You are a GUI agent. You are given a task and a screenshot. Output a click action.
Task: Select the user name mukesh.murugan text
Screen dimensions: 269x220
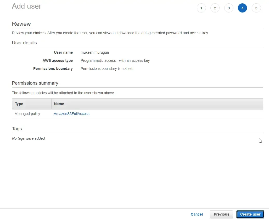pos(95,52)
